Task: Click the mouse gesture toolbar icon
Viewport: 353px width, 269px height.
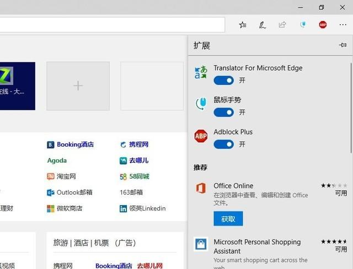Action: 303,24
